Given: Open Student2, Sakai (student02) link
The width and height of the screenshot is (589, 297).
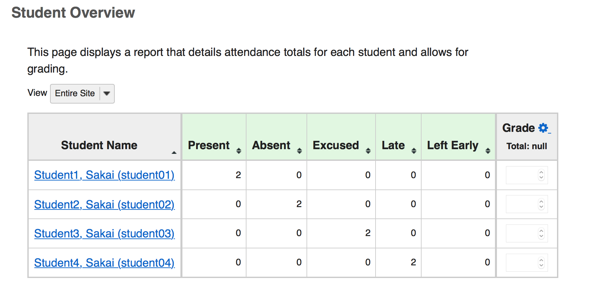Looking at the screenshot, I should point(104,204).
